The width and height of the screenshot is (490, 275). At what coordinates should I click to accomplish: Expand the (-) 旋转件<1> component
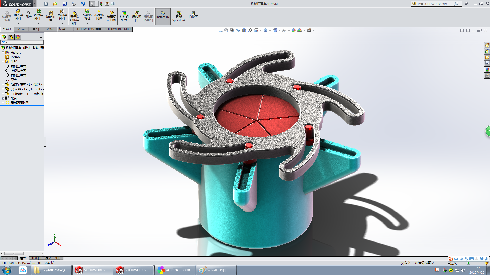point(3,94)
